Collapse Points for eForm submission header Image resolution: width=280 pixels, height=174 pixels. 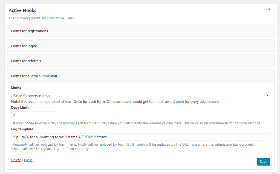[140, 76]
